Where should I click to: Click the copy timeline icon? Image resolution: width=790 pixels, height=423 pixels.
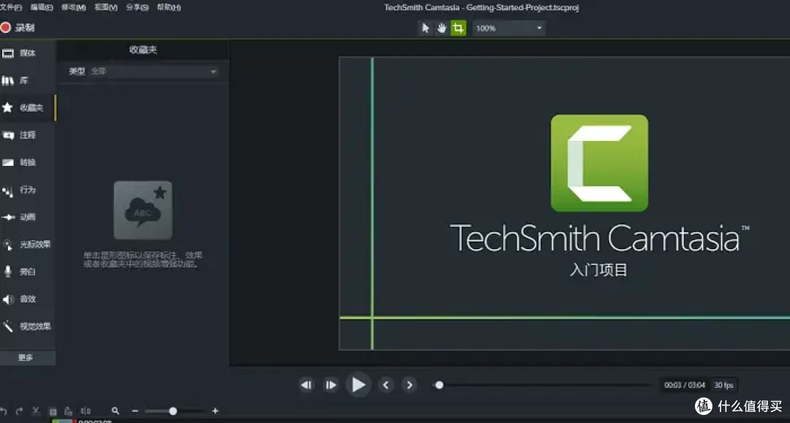[x=53, y=411]
